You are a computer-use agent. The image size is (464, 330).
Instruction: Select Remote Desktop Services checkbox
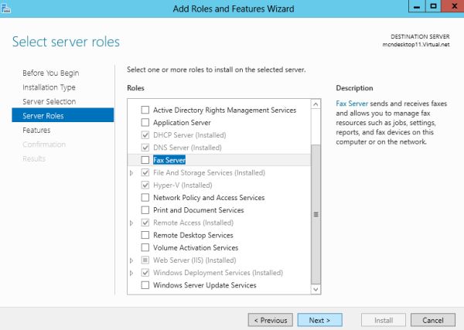(145, 235)
